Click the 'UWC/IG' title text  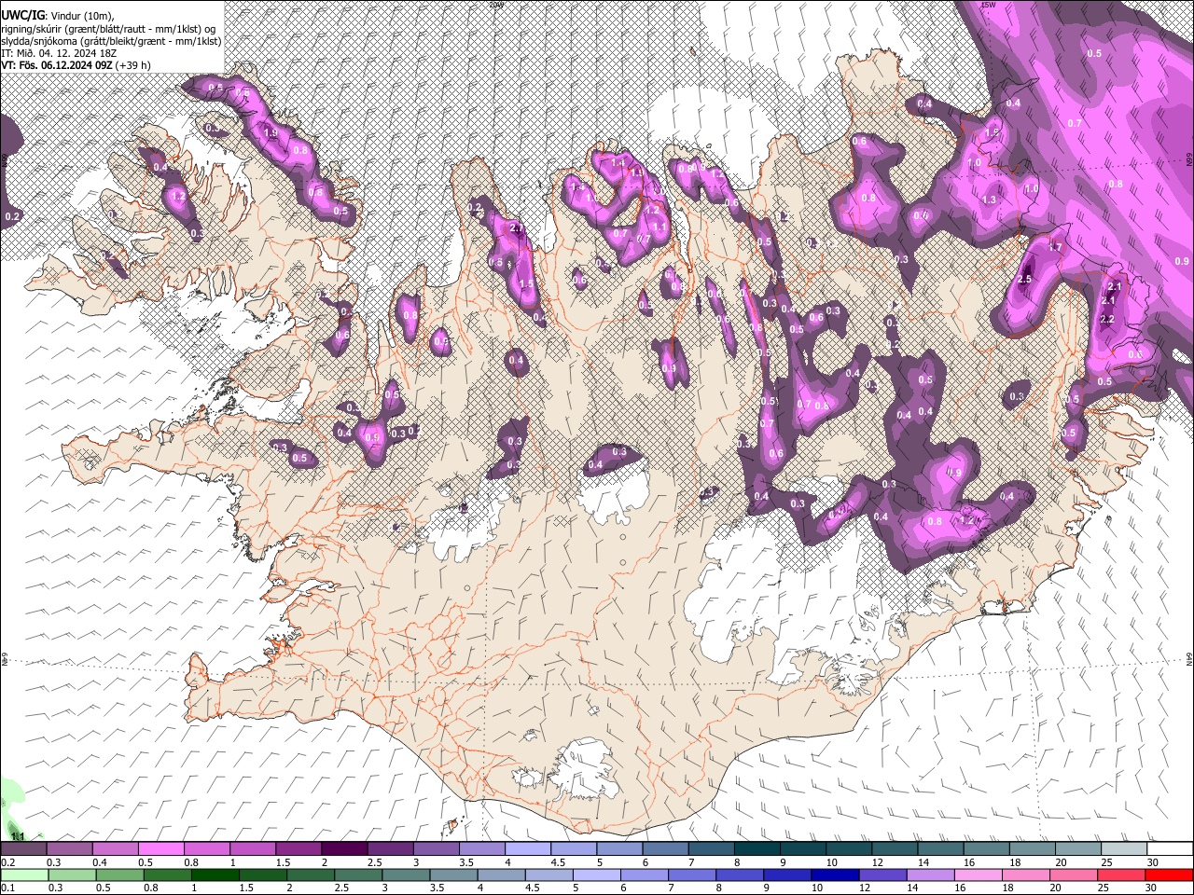(x=22, y=16)
